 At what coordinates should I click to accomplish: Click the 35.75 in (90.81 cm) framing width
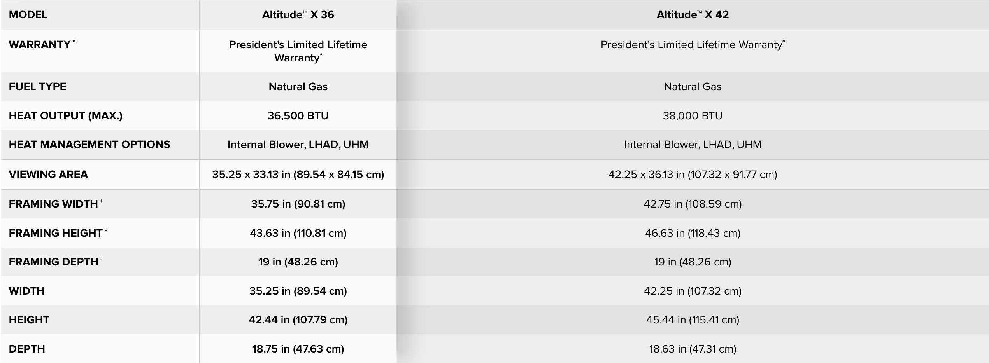(298, 204)
